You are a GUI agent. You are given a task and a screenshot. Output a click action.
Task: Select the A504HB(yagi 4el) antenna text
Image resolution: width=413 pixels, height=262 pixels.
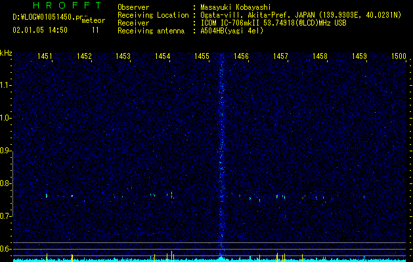[232, 31]
